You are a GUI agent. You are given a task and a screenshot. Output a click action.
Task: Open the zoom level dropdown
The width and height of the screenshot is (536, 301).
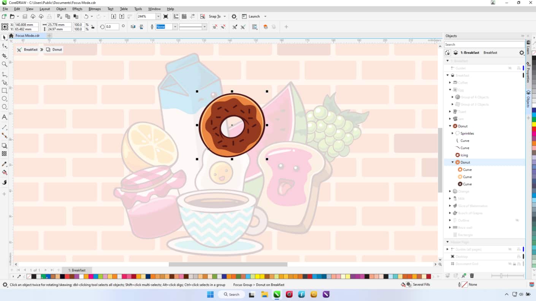point(159,16)
